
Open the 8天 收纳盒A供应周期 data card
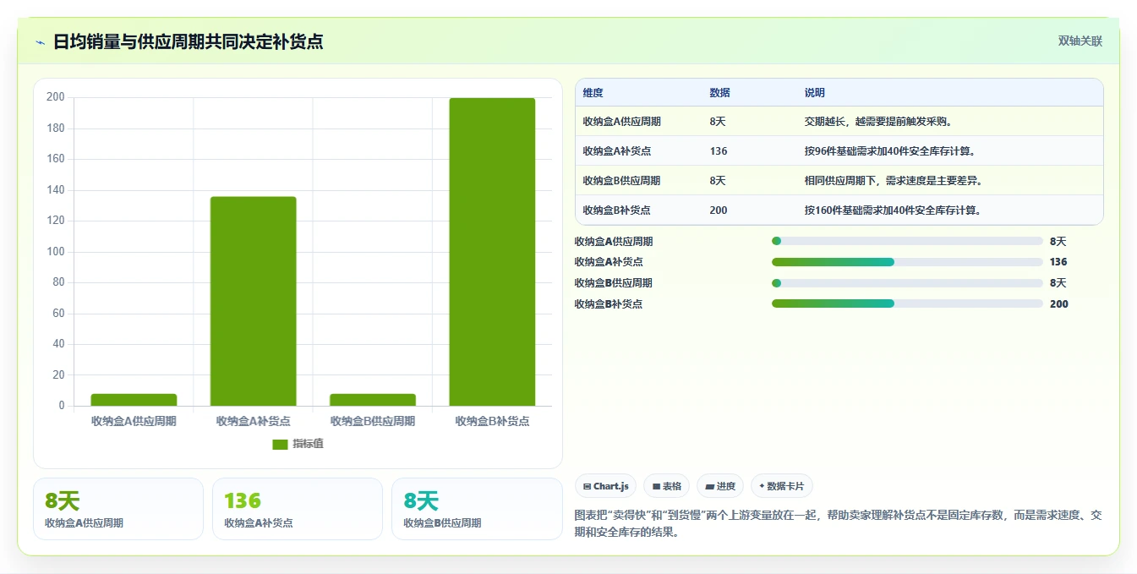[x=118, y=509]
